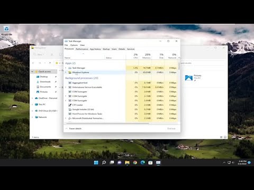This screenshot has width=254, height=190.
Task: Open the View menu in Task Manager
Action: coord(82,45)
